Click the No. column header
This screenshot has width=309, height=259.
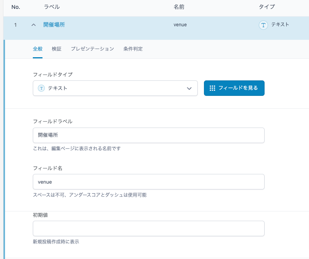pos(16,7)
